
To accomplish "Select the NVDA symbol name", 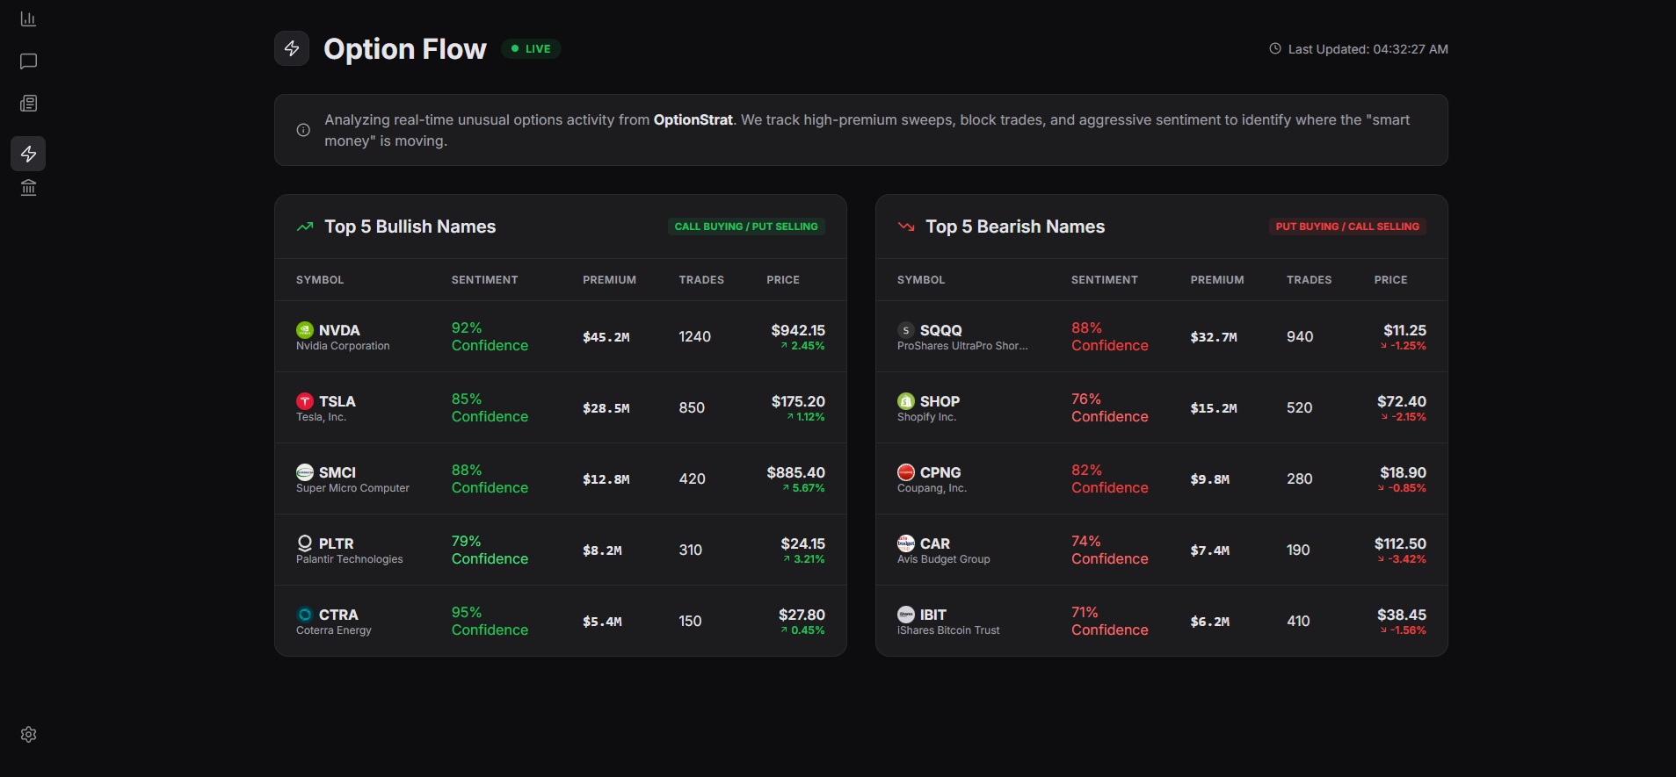I will pyautogui.click(x=339, y=330).
